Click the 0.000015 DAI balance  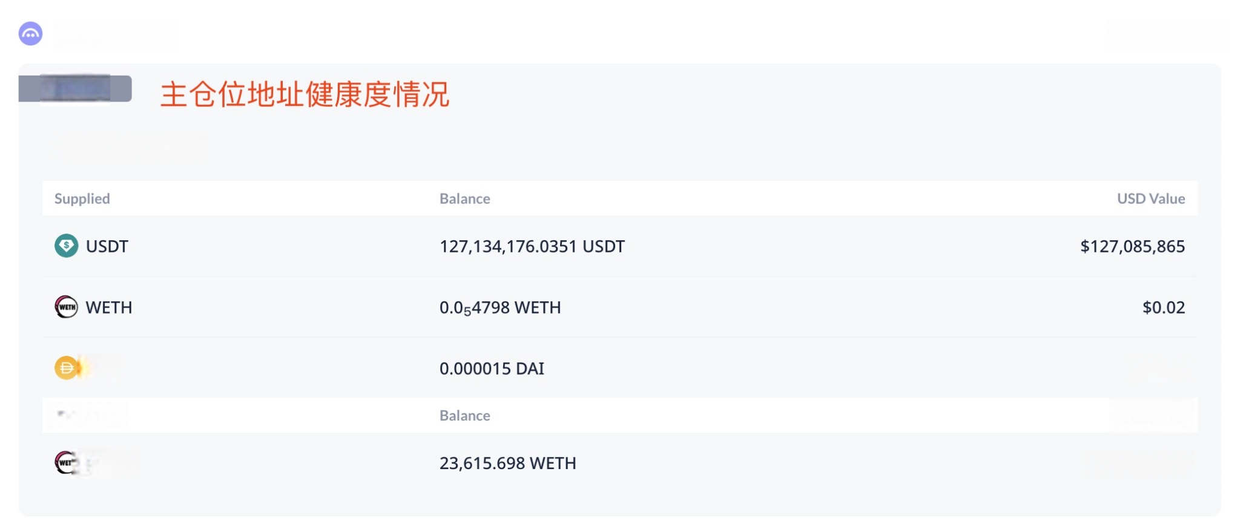click(492, 369)
